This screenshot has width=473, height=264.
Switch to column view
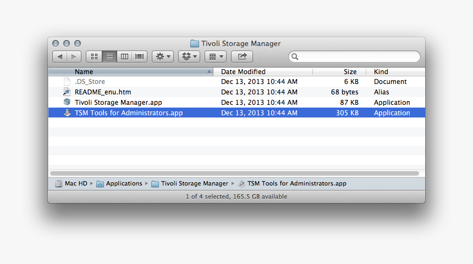coord(124,57)
